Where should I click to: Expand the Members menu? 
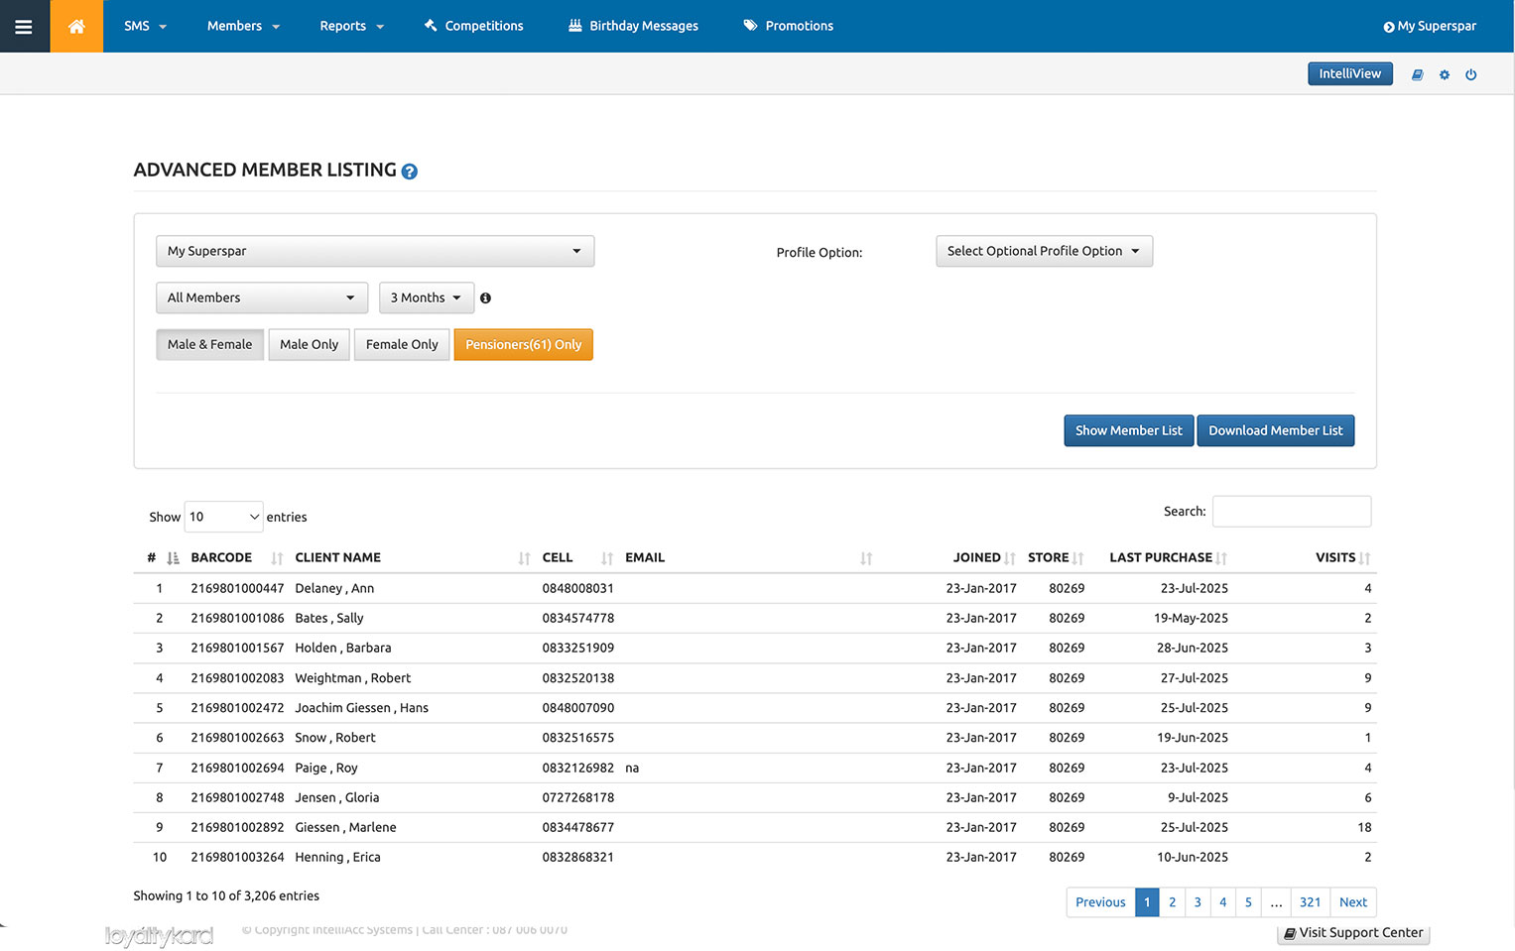243,26
